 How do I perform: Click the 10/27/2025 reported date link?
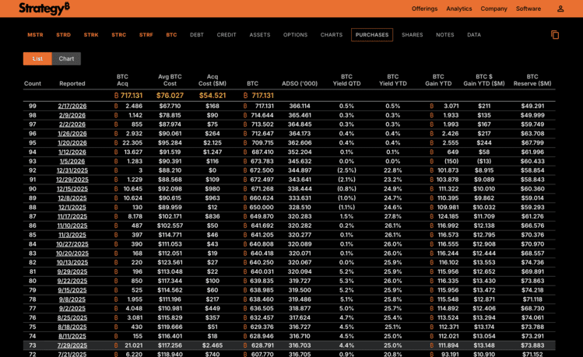pyautogui.click(x=72, y=243)
